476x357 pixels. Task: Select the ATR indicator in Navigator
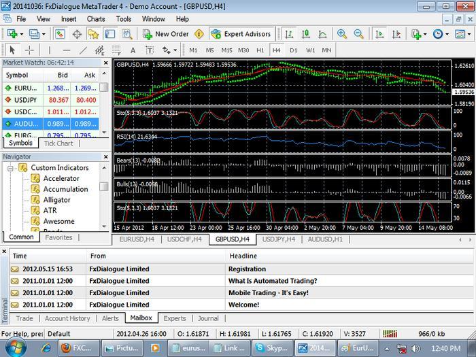click(x=50, y=210)
